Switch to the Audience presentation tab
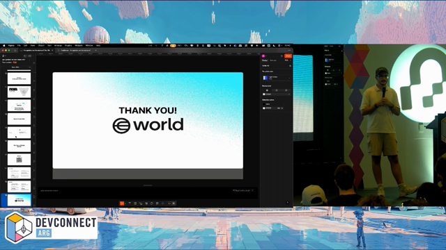This screenshot has width=446, height=250. 74,50
